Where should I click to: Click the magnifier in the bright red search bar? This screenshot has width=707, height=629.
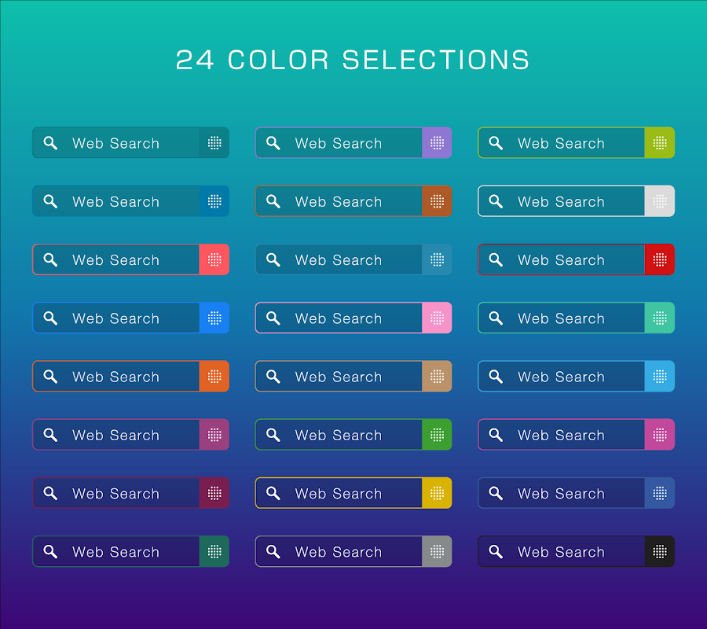(x=496, y=260)
